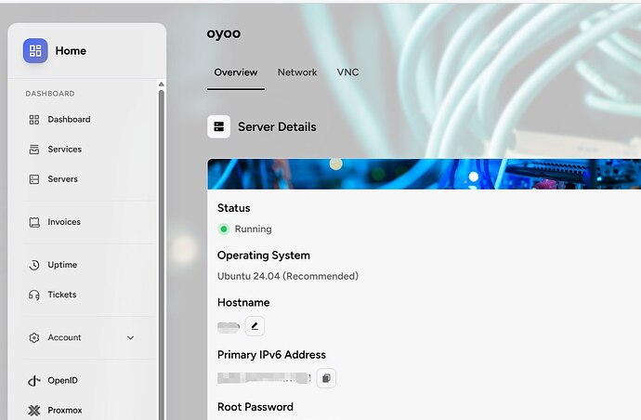
Task: Click the 'DASHBOARD' section label
Action: point(50,94)
